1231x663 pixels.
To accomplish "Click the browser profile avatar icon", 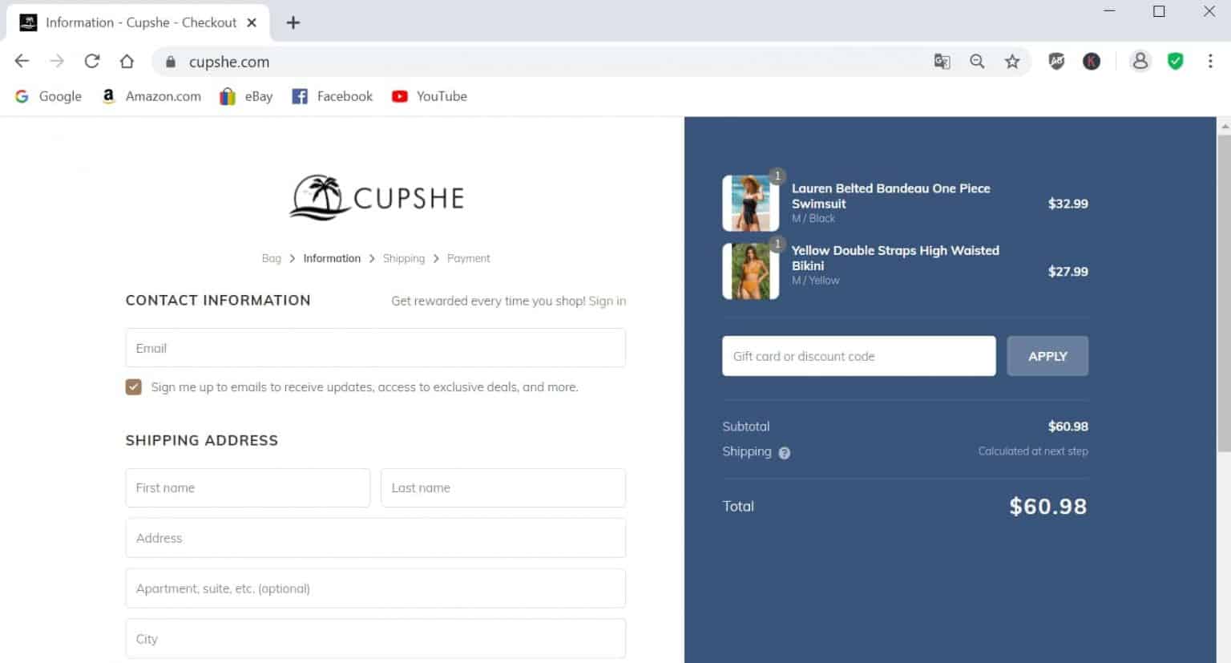I will click(1140, 61).
